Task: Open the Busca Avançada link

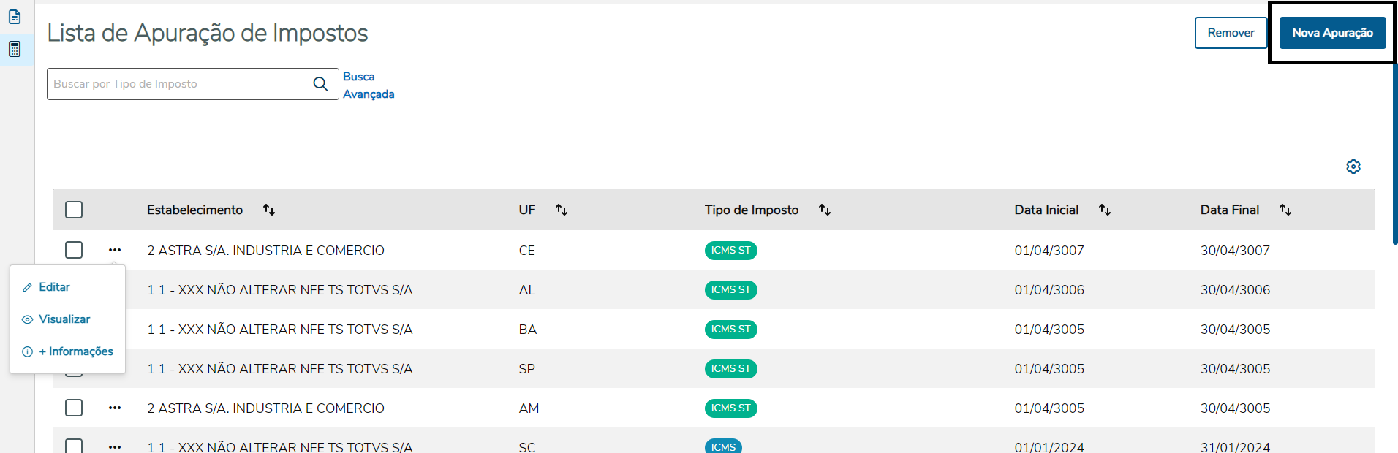Action: tap(369, 85)
